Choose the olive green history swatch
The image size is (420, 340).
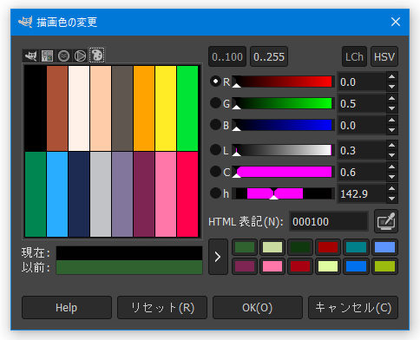point(384,266)
